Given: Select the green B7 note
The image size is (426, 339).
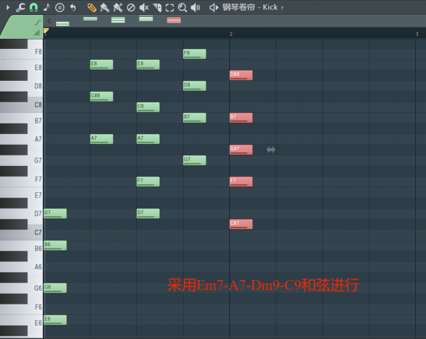Looking at the screenshot, I should point(195,118).
